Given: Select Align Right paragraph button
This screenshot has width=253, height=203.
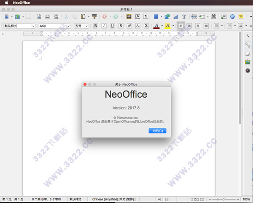Looking at the screenshot, I should [198, 26].
